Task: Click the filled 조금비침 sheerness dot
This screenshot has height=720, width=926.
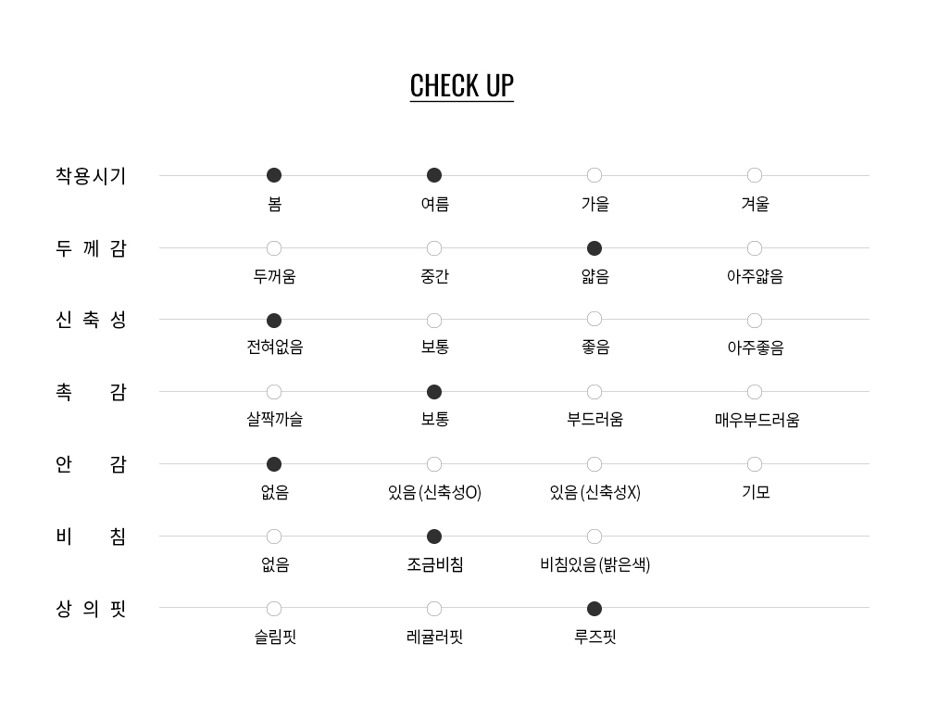Action: point(434,537)
